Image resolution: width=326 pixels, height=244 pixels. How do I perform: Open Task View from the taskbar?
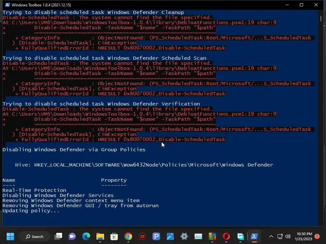pyautogui.click(x=58, y=236)
